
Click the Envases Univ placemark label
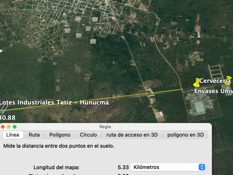pos(214,91)
